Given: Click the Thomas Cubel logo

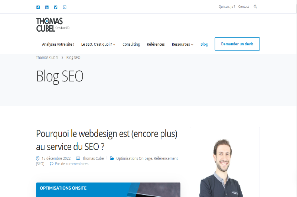Looking at the screenshot, I should [53, 25].
